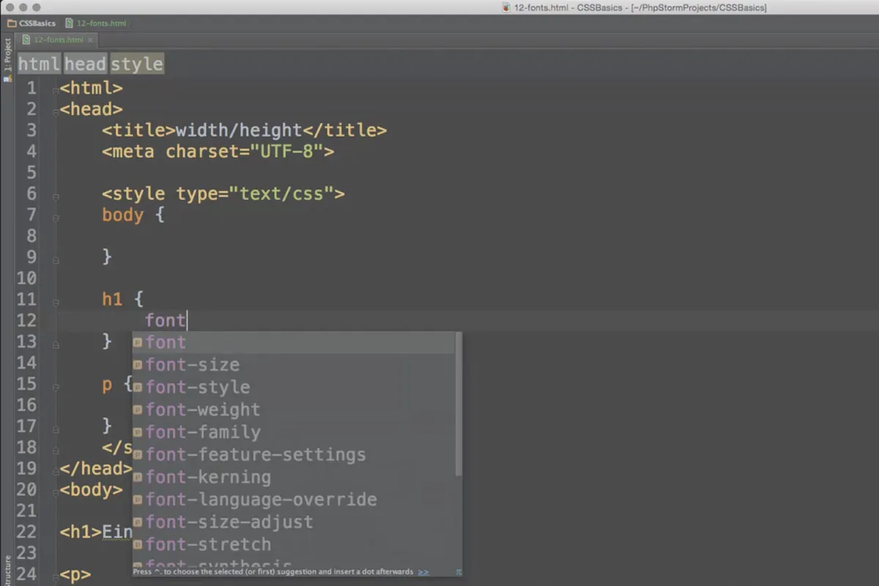Place cursor after 'font' on line 12
This screenshot has width=879, height=586.
pos(187,320)
